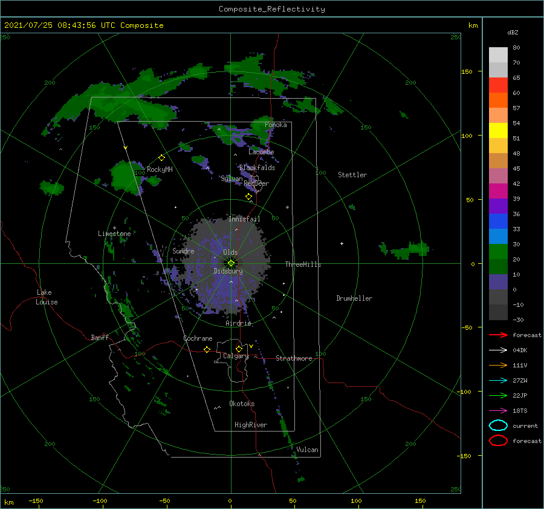Click the Blackfalds town label
Viewport: 544px width, 509px height.
point(257,168)
